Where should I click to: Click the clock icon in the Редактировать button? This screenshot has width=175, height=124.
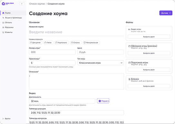tap(100, 101)
